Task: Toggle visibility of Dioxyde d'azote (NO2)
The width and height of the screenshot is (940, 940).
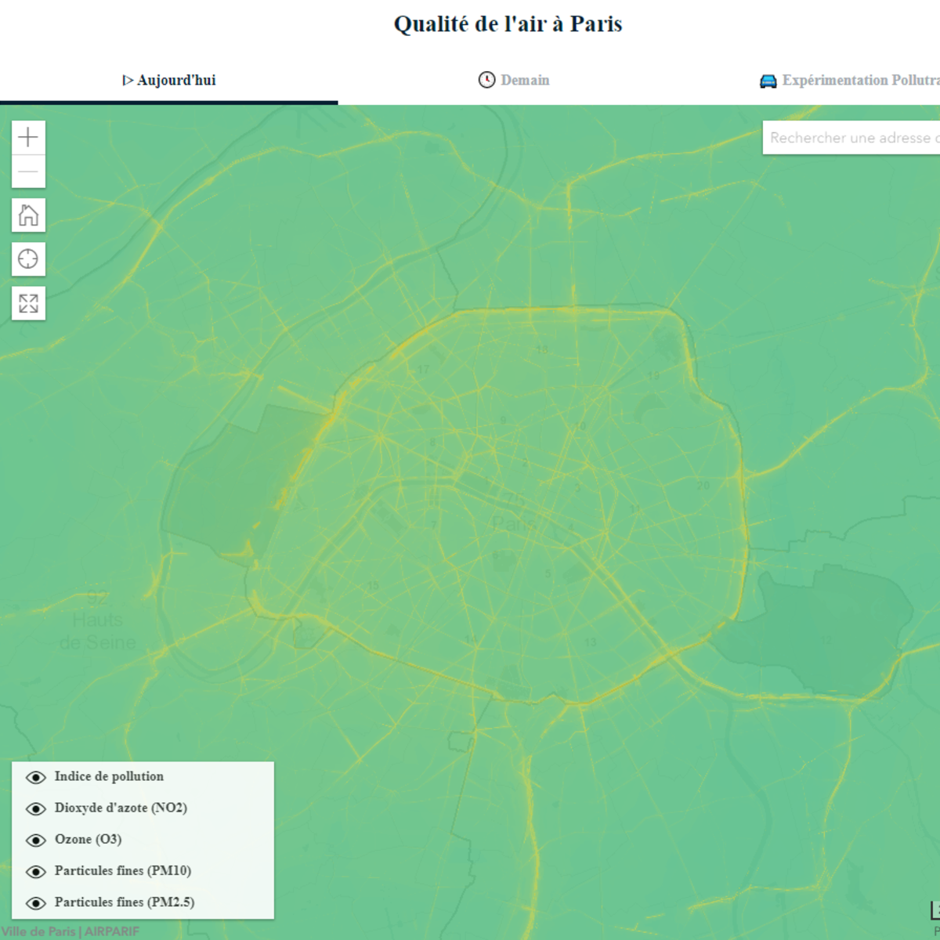Action: (x=34, y=808)
